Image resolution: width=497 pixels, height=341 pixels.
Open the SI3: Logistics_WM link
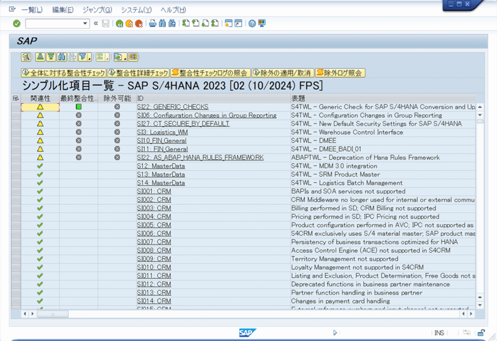(x=162, y=132)
